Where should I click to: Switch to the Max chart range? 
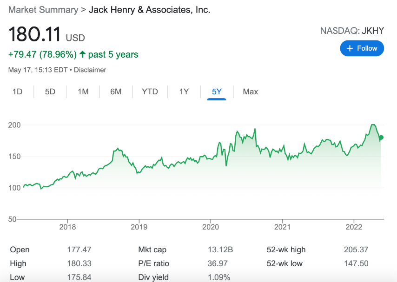coord(251,92)
